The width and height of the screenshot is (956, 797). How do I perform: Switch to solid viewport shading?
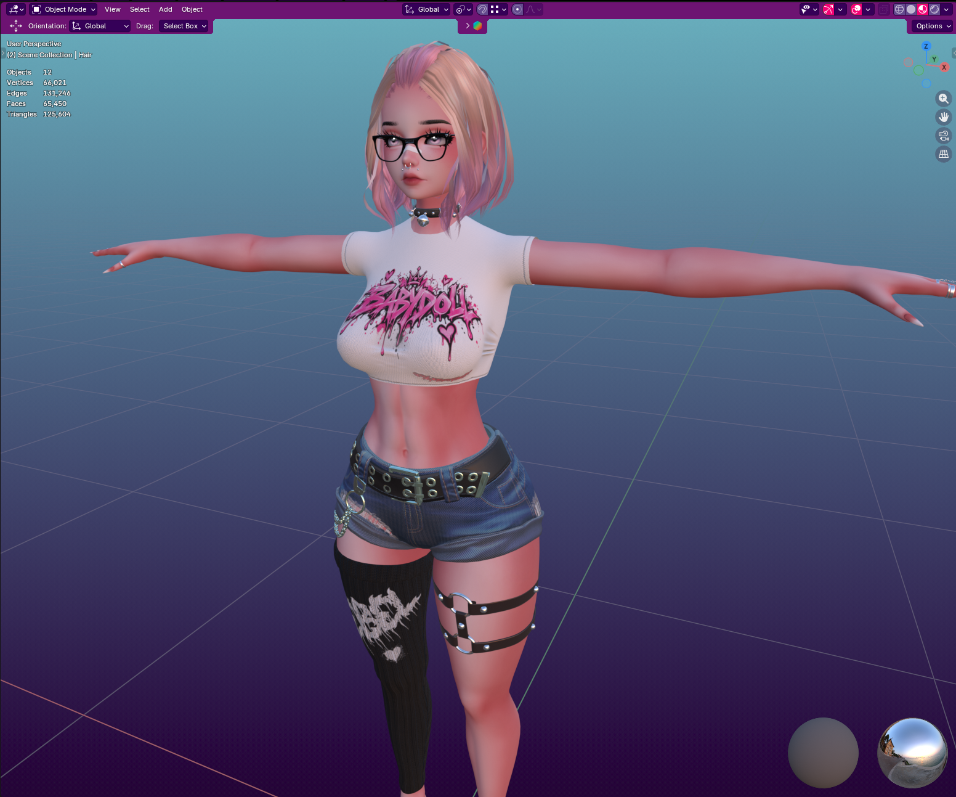[x=911, y=9]
